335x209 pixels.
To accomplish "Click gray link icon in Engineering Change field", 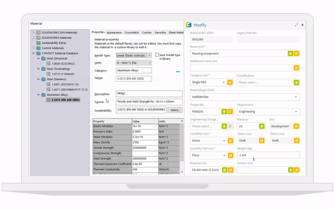I will point(230,126).
